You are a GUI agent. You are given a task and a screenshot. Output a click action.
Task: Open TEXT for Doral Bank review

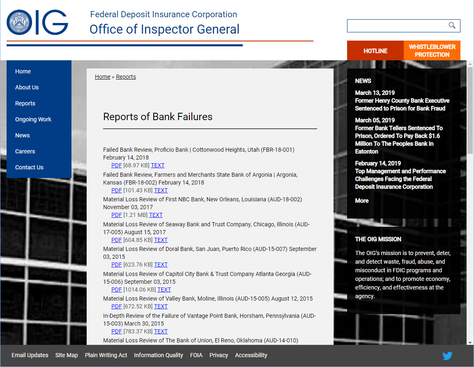pyautogui.click(x=161, y=264)
